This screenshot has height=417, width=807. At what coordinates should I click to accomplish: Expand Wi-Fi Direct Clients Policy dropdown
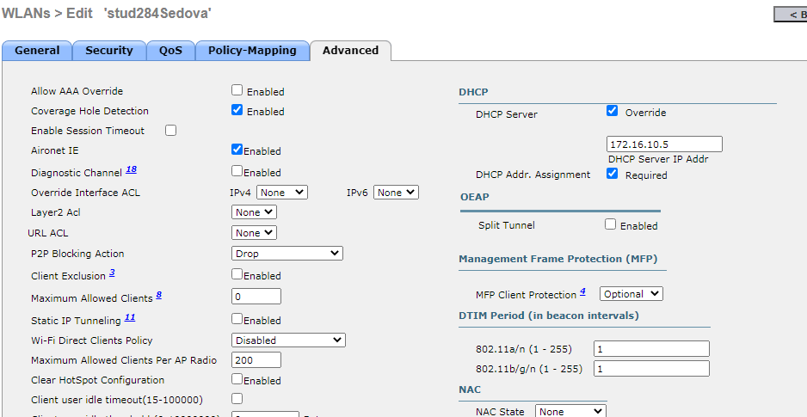coord(289,340)
